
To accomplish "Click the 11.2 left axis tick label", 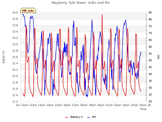I will [x=15, y=102].
